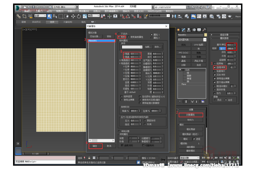Click the Save File icon in title bar
Image resolution: width=253 pixels, height=172 pixels.
click(x=34, y=7)
